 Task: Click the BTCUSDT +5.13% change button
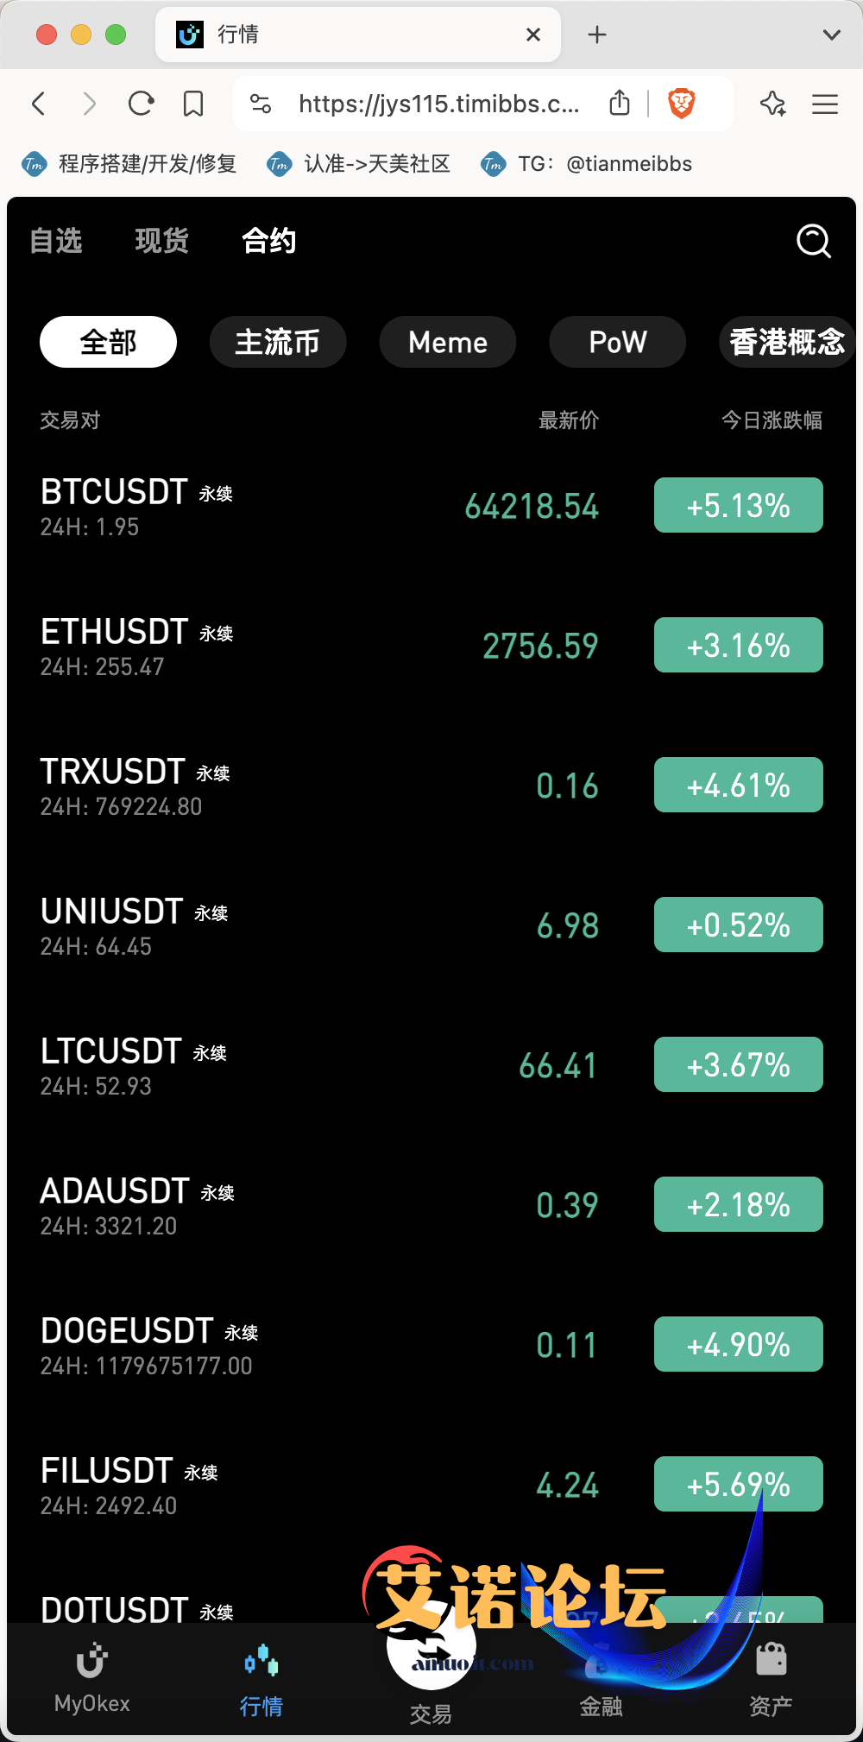tap(739, 505)
